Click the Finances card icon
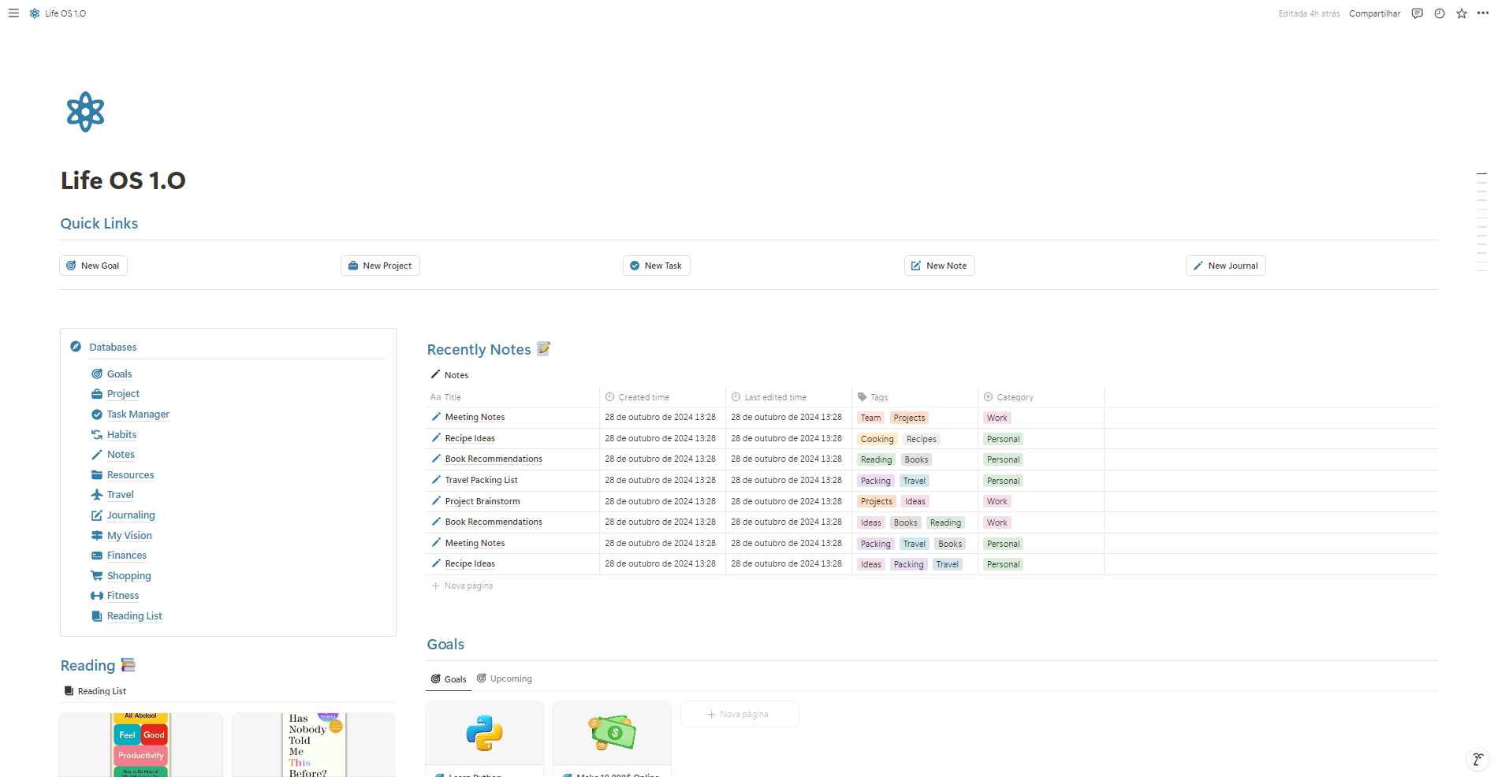Image resolution: width=1494 pixels, height=777 pixels. (97, 556)
